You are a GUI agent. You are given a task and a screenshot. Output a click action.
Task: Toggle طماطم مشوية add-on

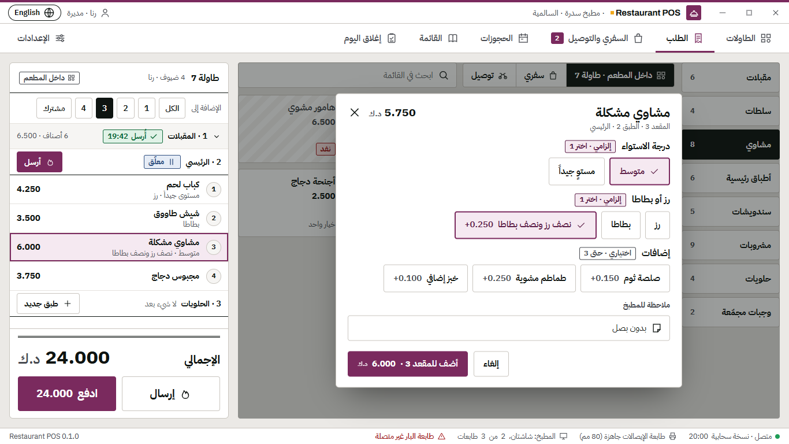(524, 279)
